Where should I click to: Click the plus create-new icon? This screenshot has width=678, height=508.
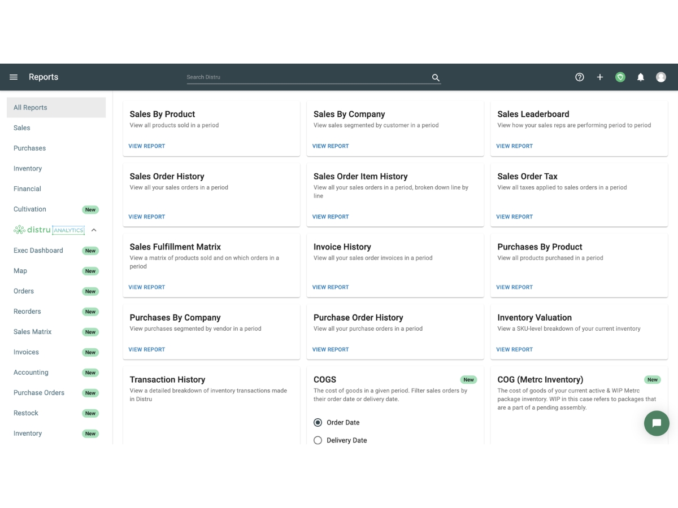click(600, 77)
